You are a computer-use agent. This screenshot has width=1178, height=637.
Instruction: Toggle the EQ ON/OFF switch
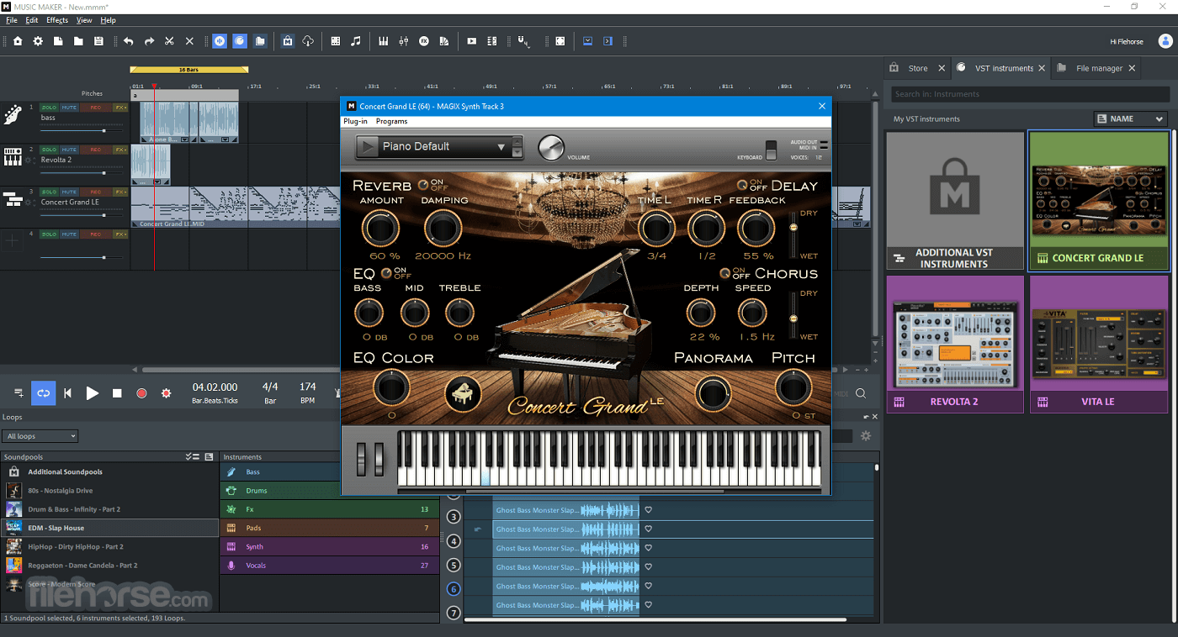click(385, 273)
